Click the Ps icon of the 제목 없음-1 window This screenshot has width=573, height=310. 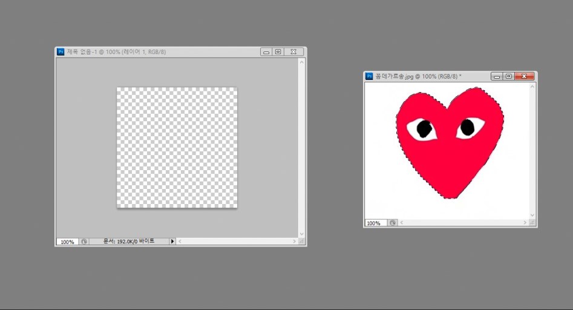pyautogui.click(x=61, y=52)
